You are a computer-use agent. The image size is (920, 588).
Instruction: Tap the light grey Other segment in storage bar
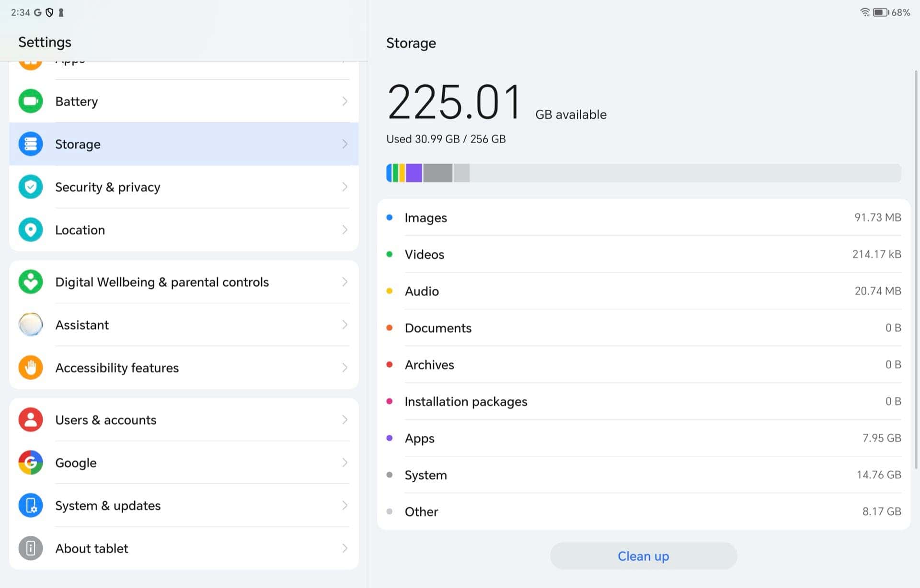click(x=461, y=173)
